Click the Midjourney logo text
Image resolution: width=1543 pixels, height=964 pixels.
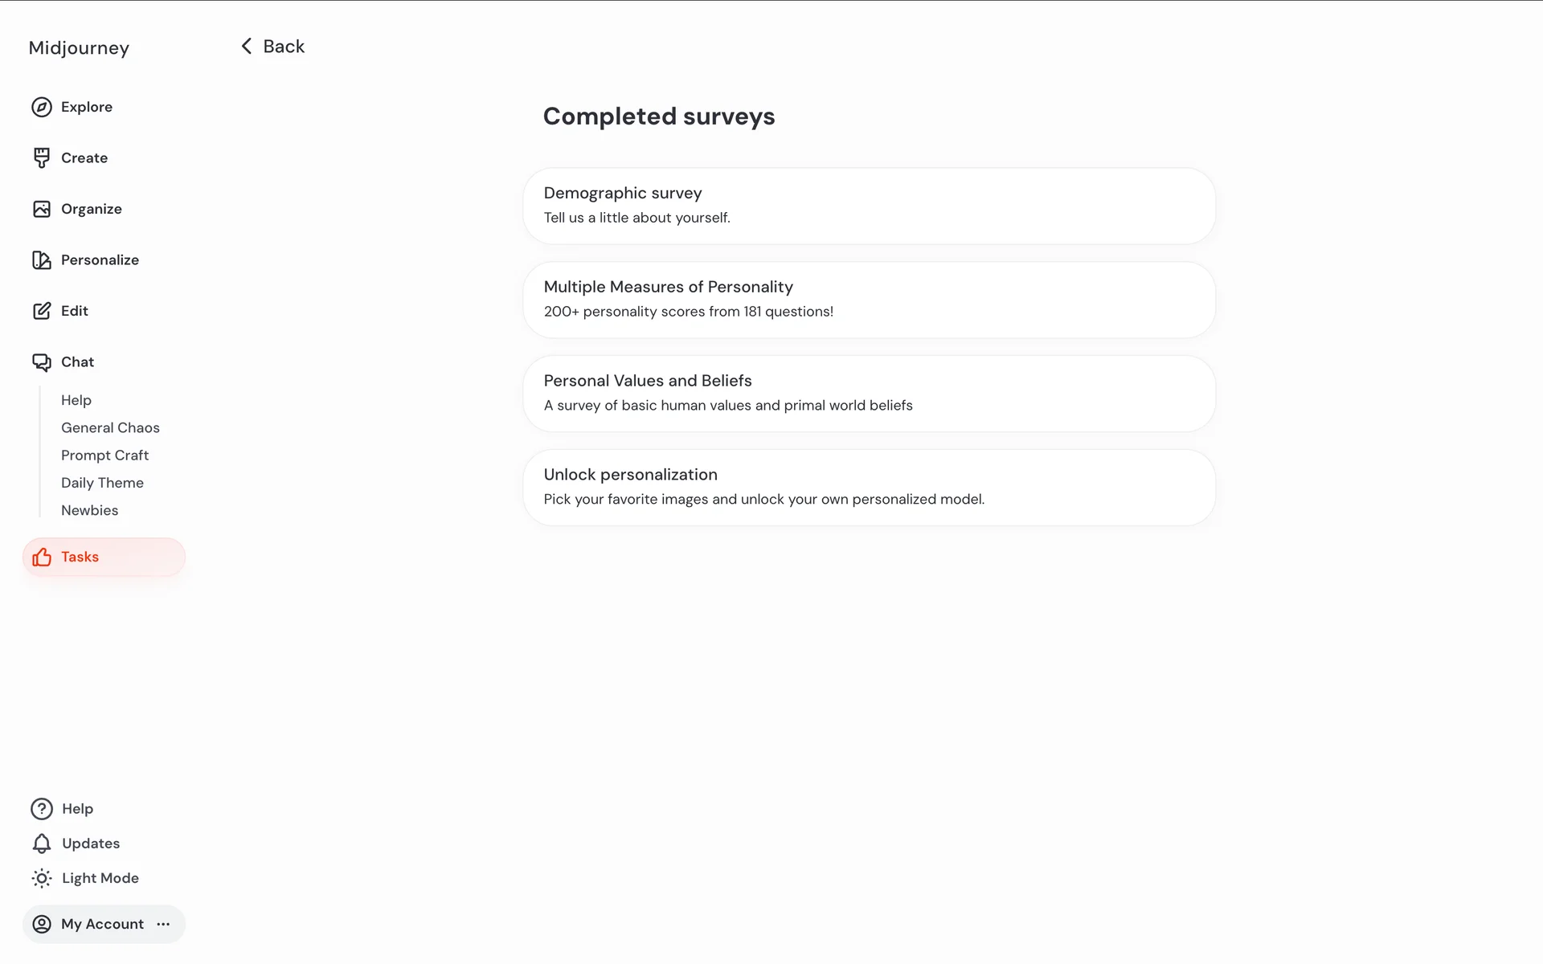79,48
